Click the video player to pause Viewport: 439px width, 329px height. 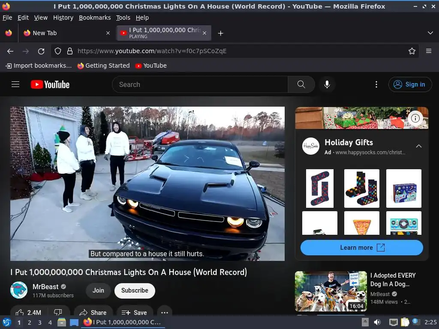coord(147,183)
